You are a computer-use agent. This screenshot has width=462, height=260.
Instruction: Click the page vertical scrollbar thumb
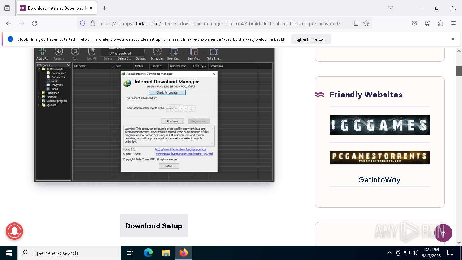(x=459, y=71)
